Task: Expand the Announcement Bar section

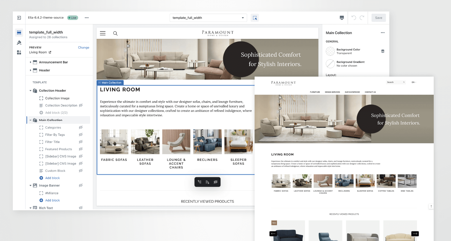Action: (31, 62)
